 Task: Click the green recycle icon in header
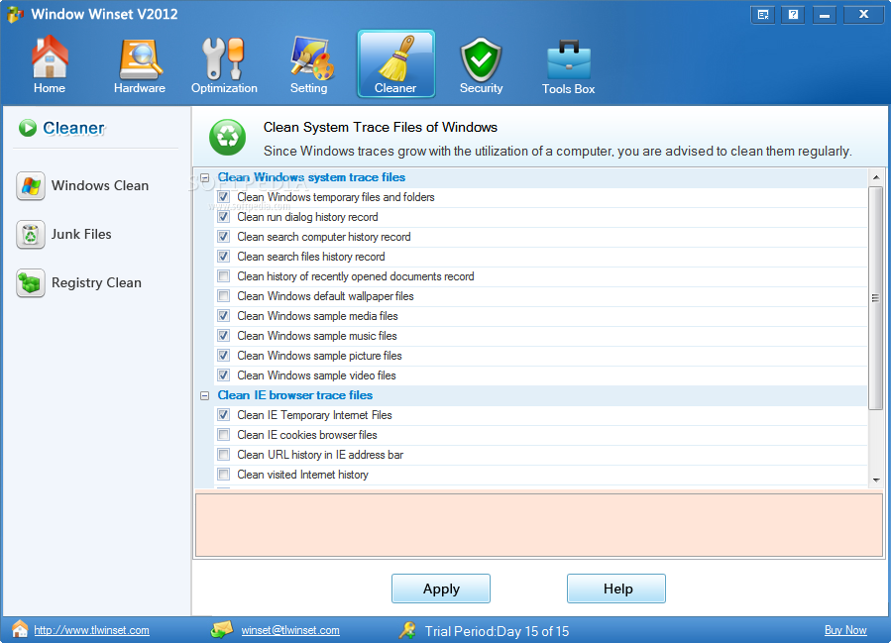click(227, 137)
